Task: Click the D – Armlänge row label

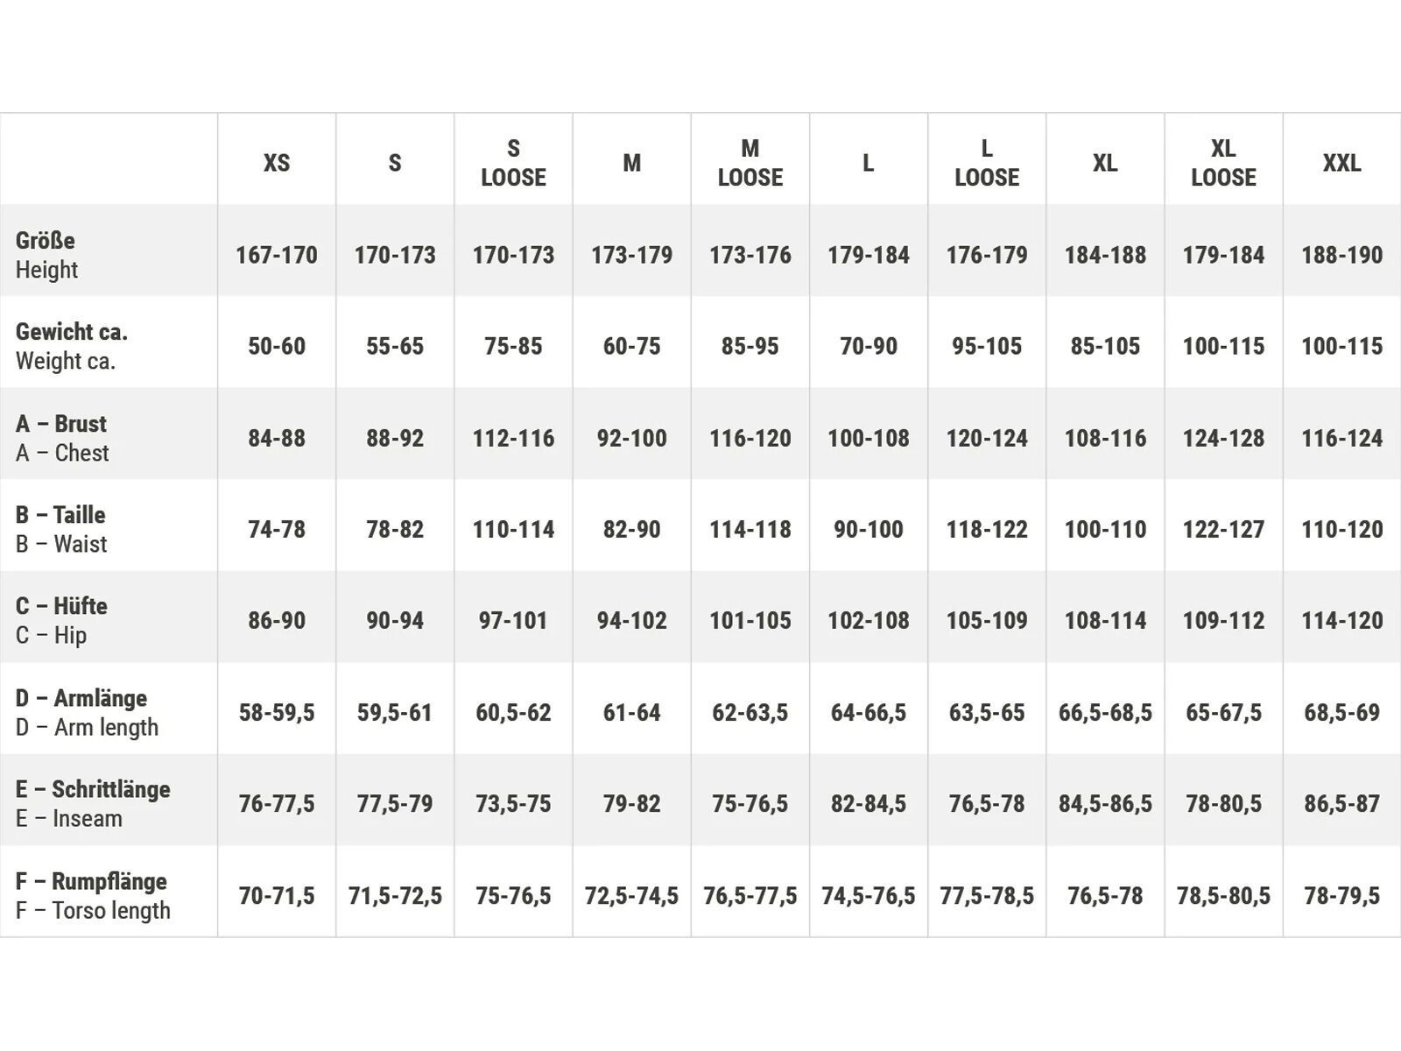Action: 87,712
